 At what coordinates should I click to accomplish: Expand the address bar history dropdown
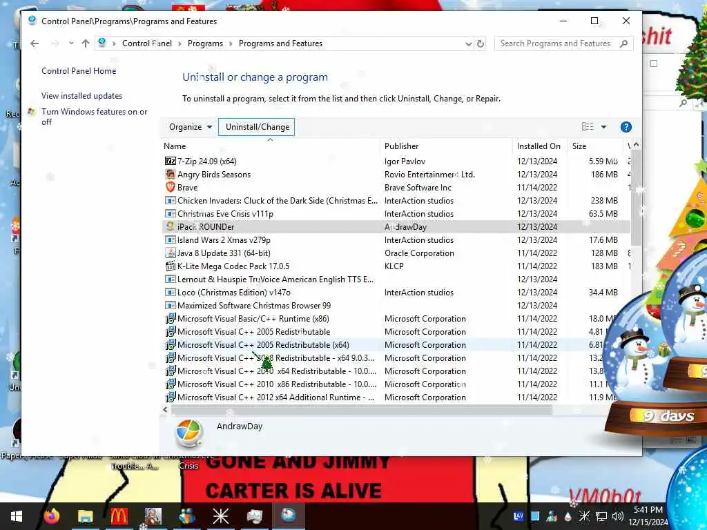[469, 43]
